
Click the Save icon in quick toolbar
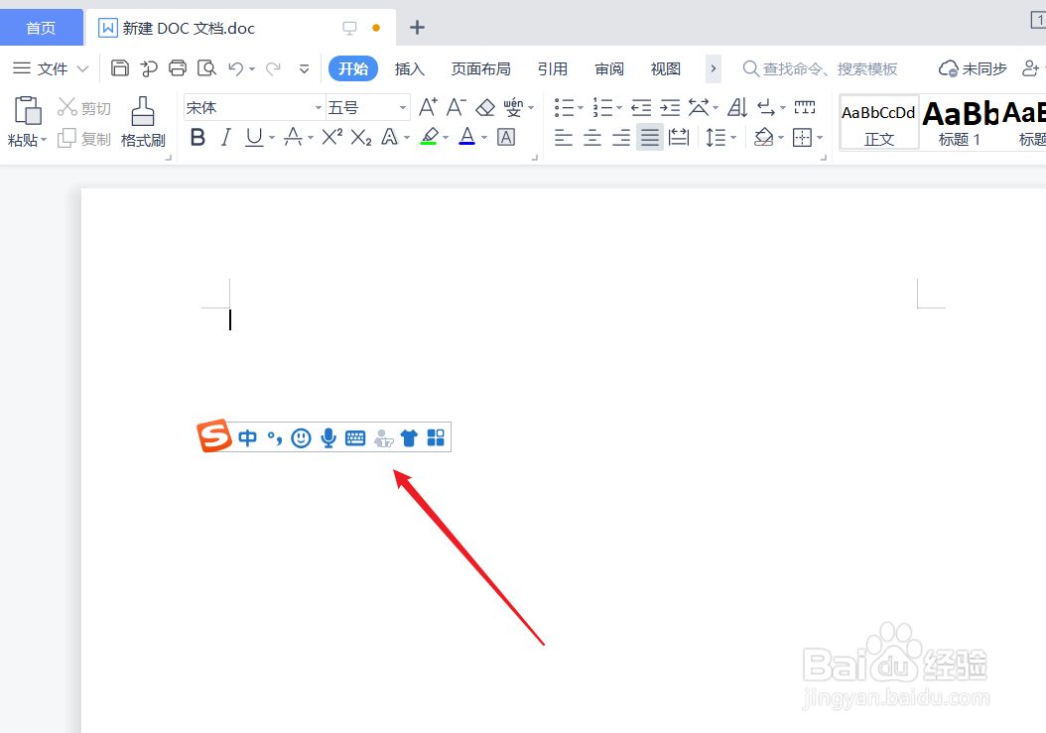click(x=119, y=68)
